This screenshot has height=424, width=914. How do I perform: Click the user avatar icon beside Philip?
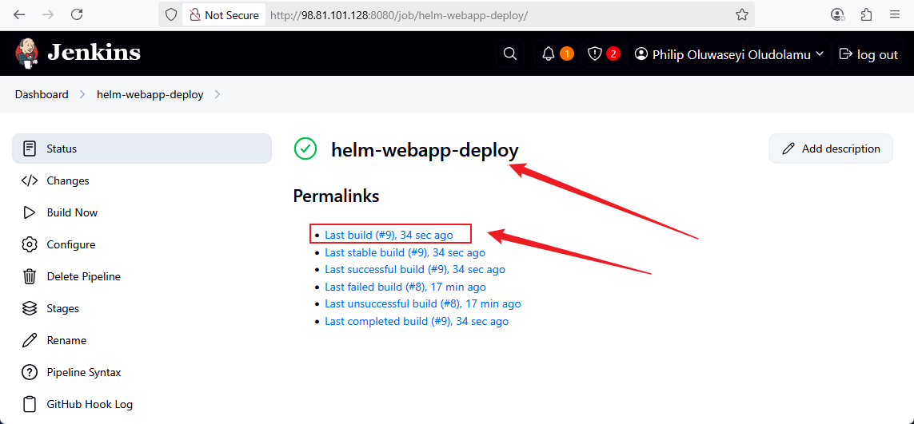tap(641, 54)
